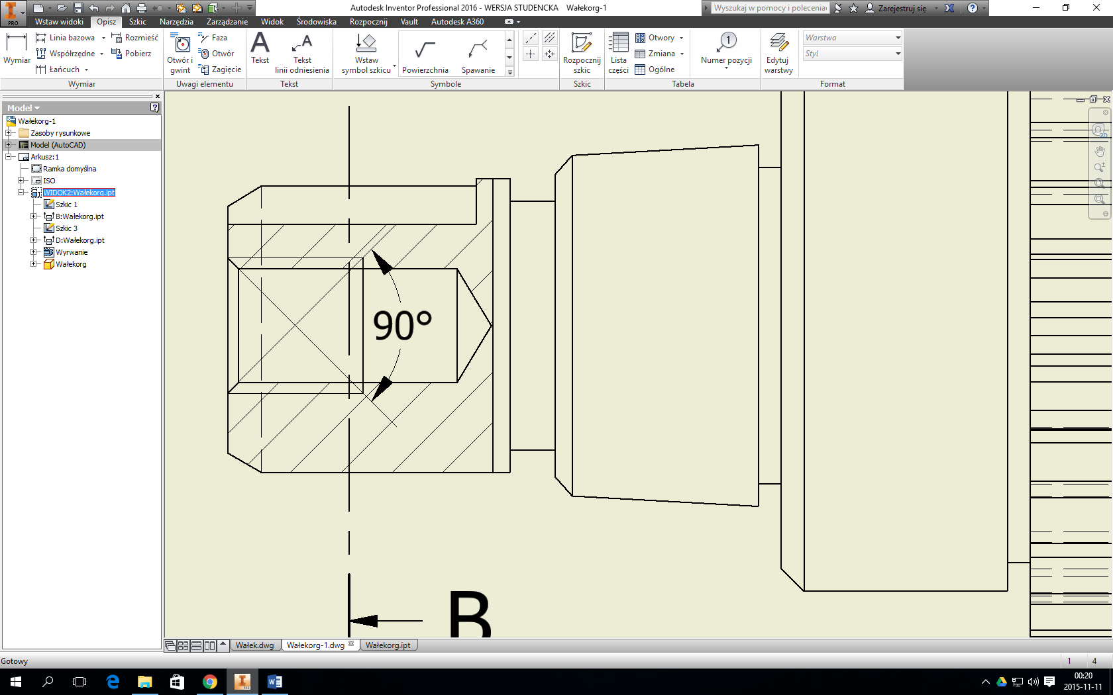
Task: Expand the ISO tree node
Action: tap(21, 181)
